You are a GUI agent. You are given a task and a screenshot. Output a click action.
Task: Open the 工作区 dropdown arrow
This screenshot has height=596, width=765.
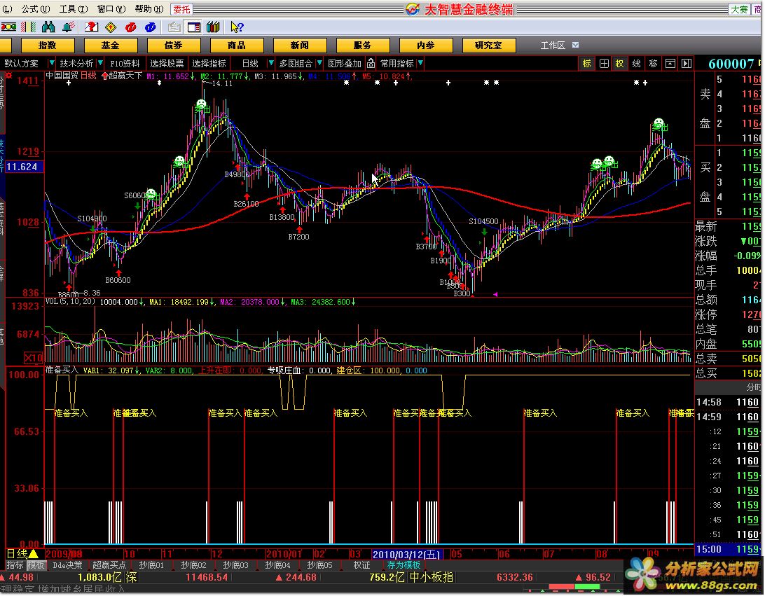575,46
